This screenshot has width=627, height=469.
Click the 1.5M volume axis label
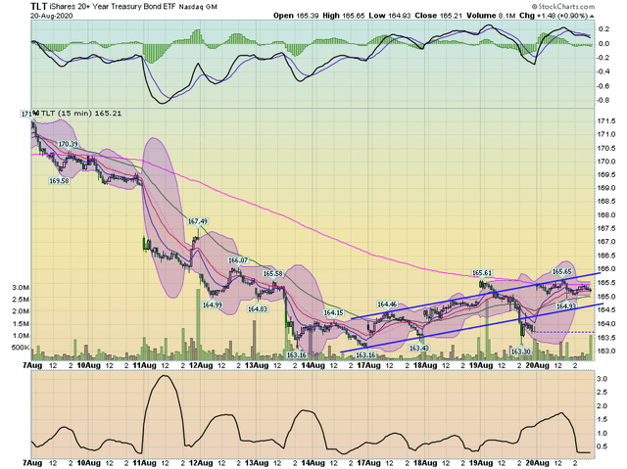pos(21,323)
